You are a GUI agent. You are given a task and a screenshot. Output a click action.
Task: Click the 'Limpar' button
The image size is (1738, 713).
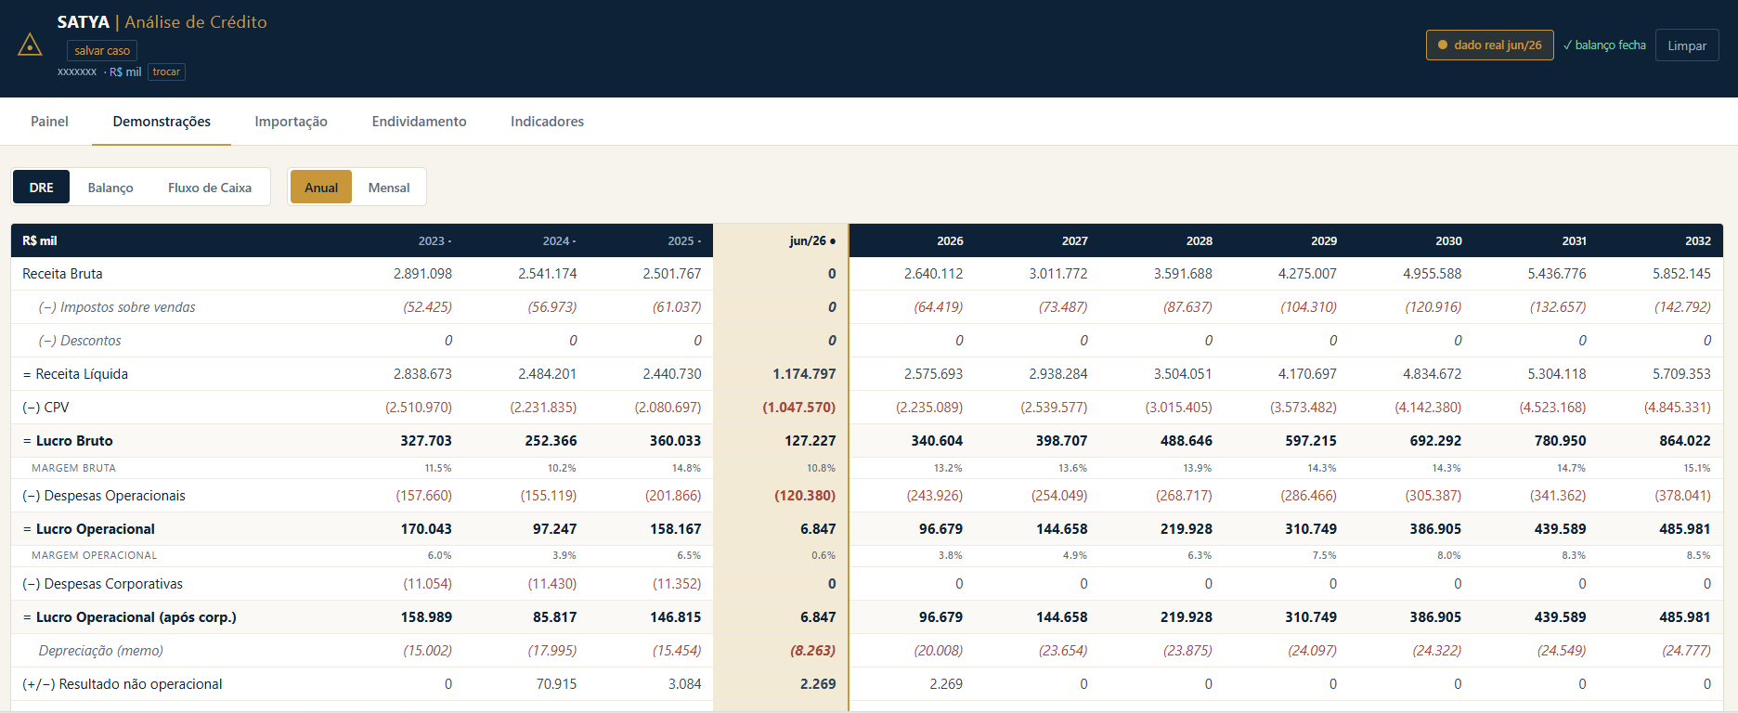(x=1687, y=45)
